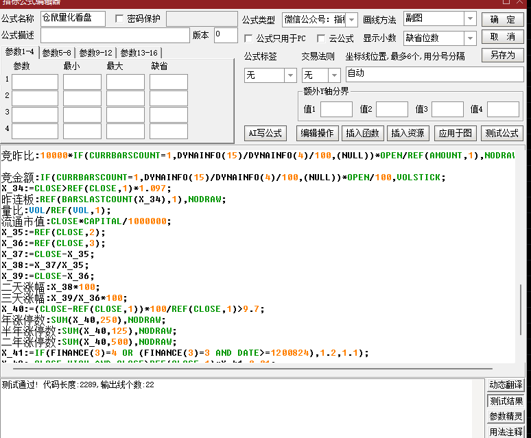Click the AI写公式 button
Viewport: 531px width, 438px height.
tap(265, 133)
